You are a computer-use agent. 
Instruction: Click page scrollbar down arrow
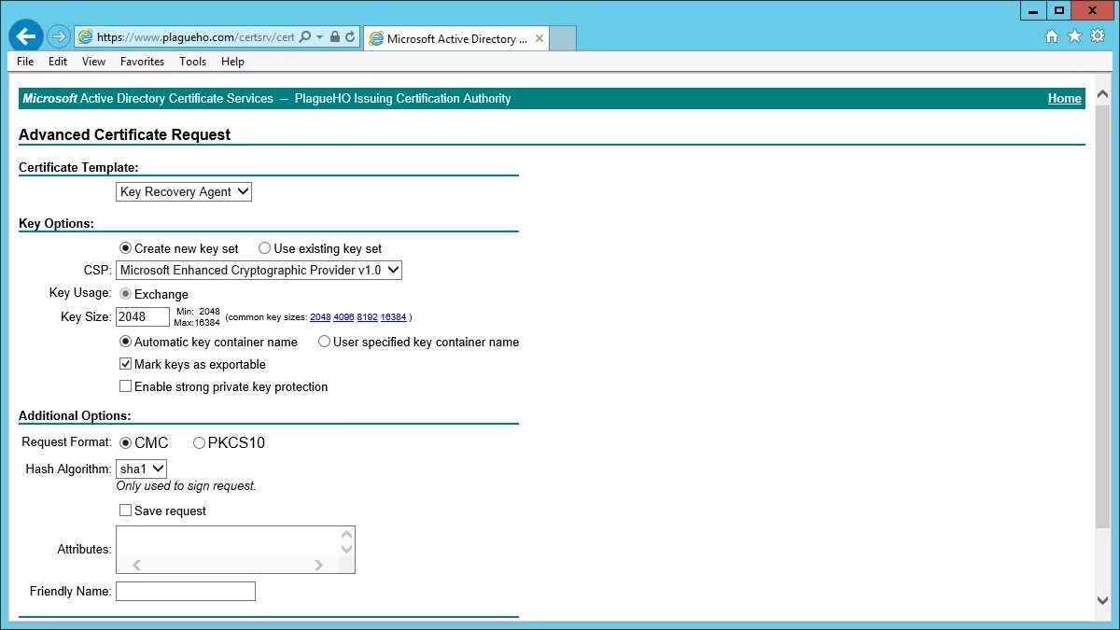click(1103, 601)
